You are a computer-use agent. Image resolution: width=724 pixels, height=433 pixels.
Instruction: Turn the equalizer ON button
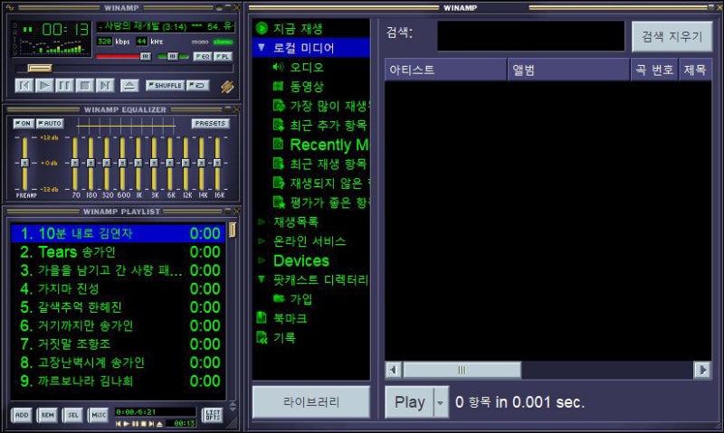click(x=24, y=124)
